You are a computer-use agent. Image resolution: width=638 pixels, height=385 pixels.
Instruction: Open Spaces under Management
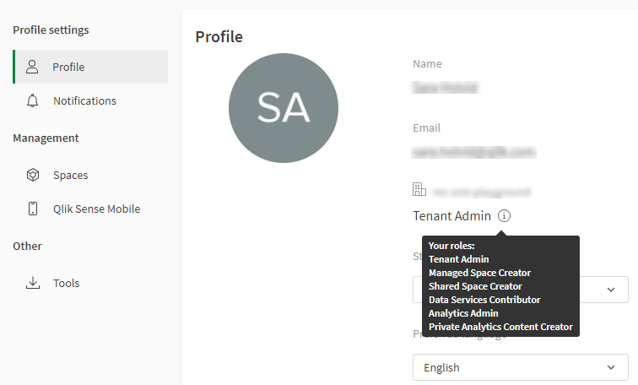tap(71, 175)
